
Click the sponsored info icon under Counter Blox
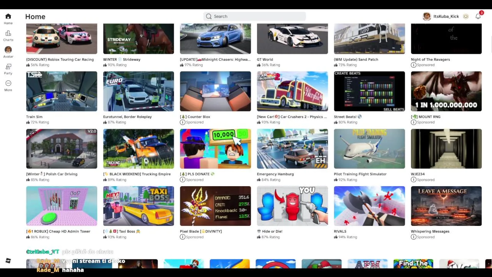(x=183, y=122)
